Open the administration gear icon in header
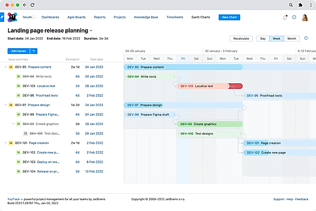The height and width of the screenshot is (211, 316). click(294, 17)
